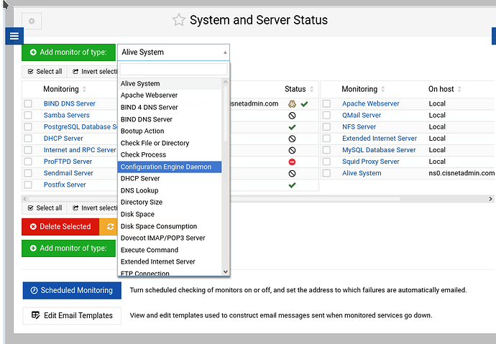Click the red down status icon for ProFTPD
Image resolution: width=496 pixels, height=344 pixels.
(x=292, y=162)
